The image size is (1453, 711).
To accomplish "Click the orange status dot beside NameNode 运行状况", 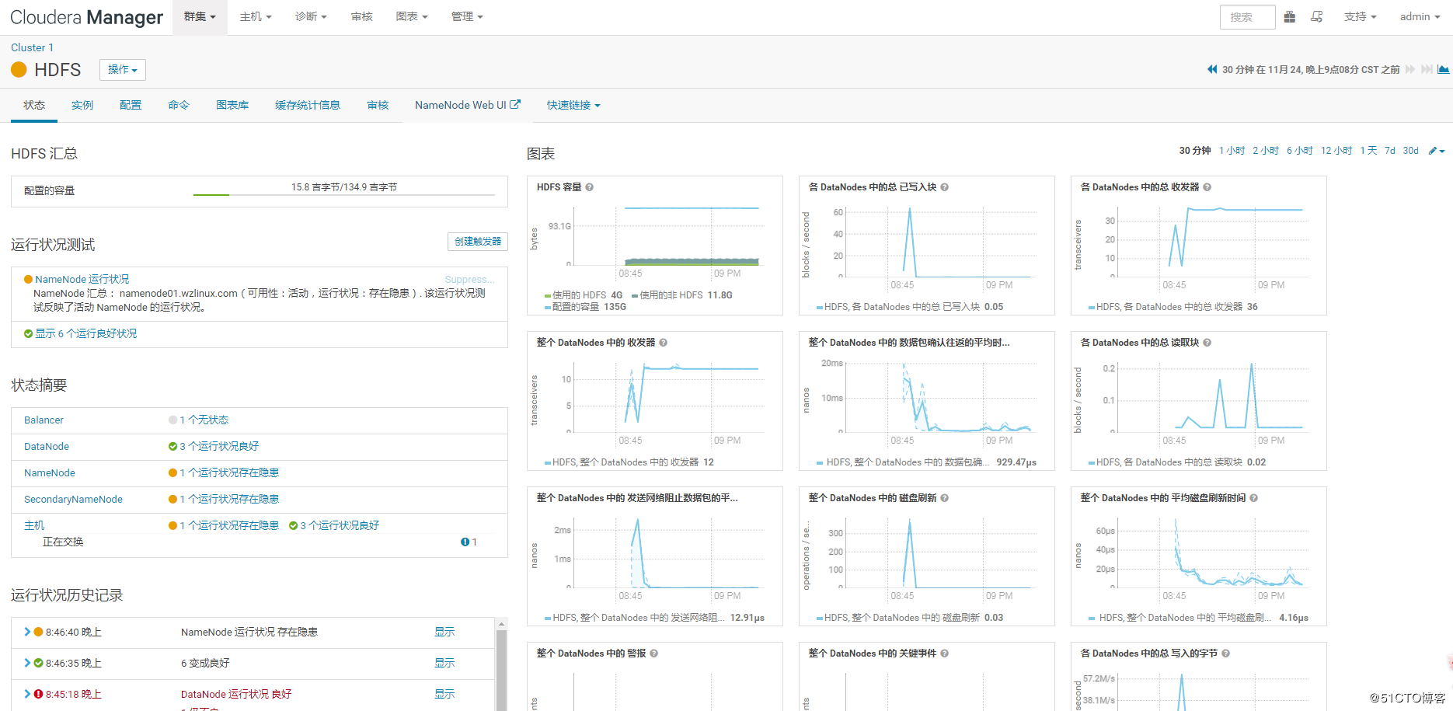I will click(29, 279).
